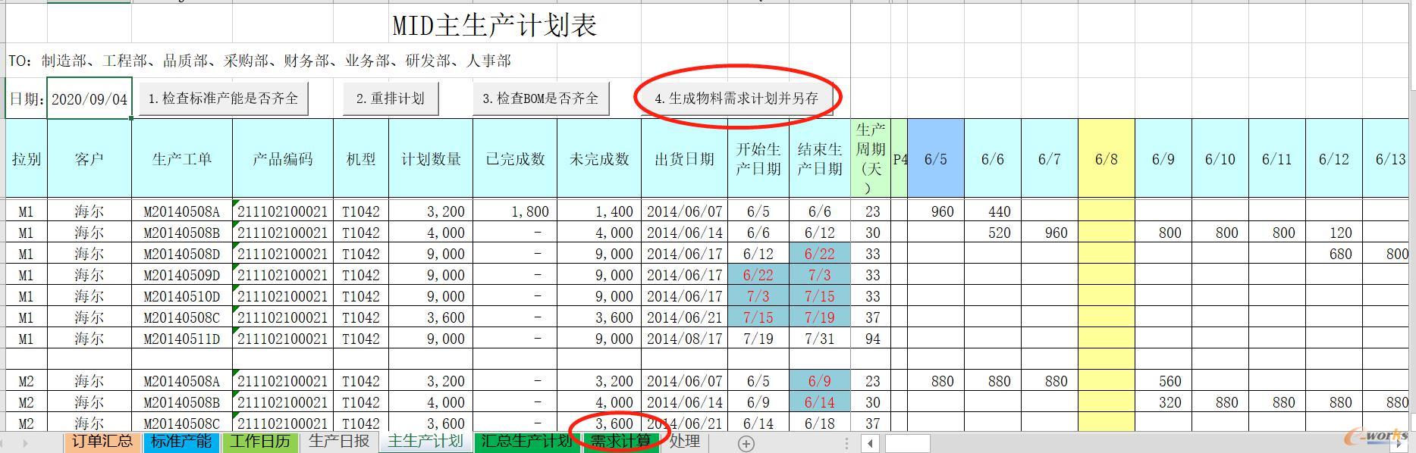Select the end date cell 7/31
The height and width of the screenshot is (453, 1416).
coord(820,339)
